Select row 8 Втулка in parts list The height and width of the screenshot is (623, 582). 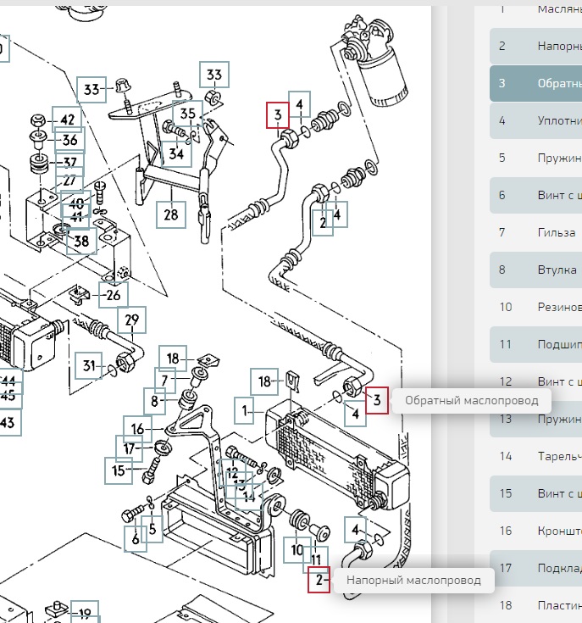click(x=535, y=270)
